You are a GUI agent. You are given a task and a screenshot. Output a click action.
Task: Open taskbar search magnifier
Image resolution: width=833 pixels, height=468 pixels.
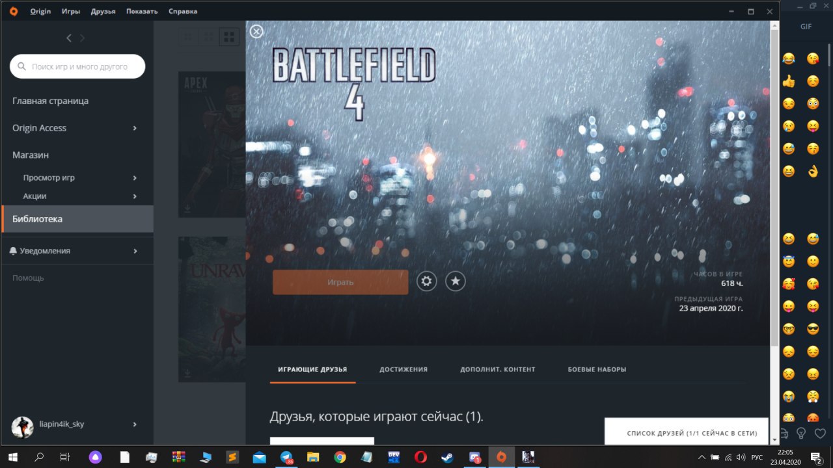39,457
